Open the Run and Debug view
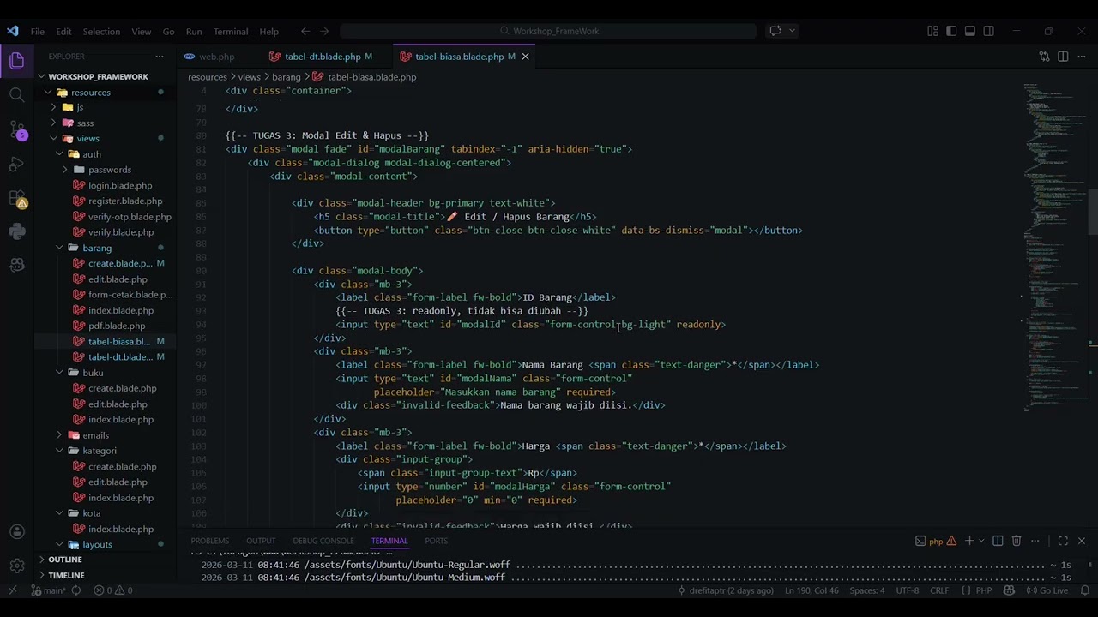The height and width of the screenshot is (617, 1098). (x=16, y=164)
